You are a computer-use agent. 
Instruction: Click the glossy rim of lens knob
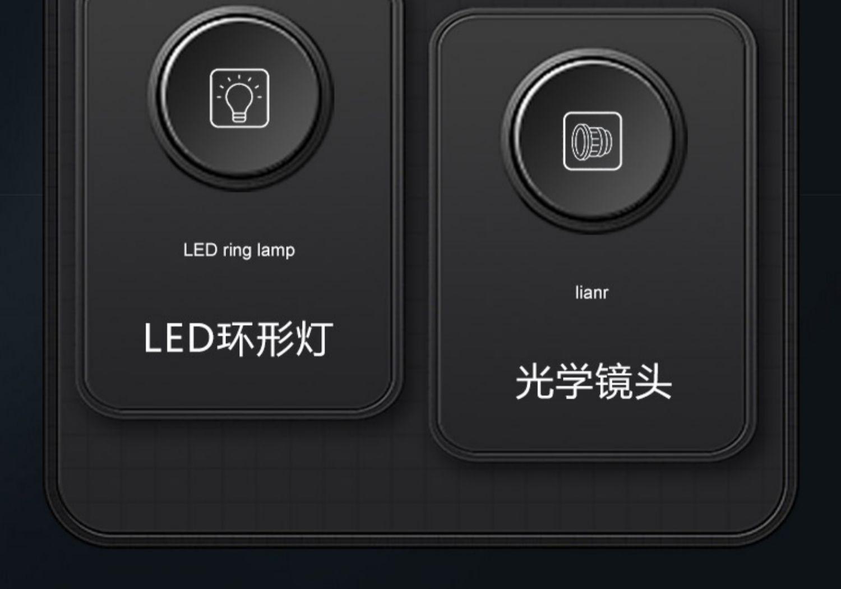tap(517, 140)
